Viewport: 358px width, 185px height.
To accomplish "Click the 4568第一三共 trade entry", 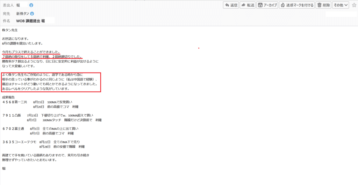I will coord(14,102).
